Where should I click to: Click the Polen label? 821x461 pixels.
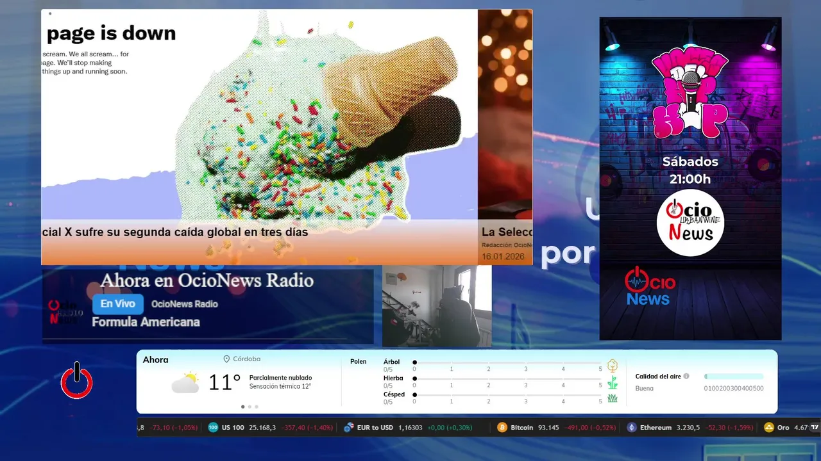pyautogui.click(x=359, y=362)
